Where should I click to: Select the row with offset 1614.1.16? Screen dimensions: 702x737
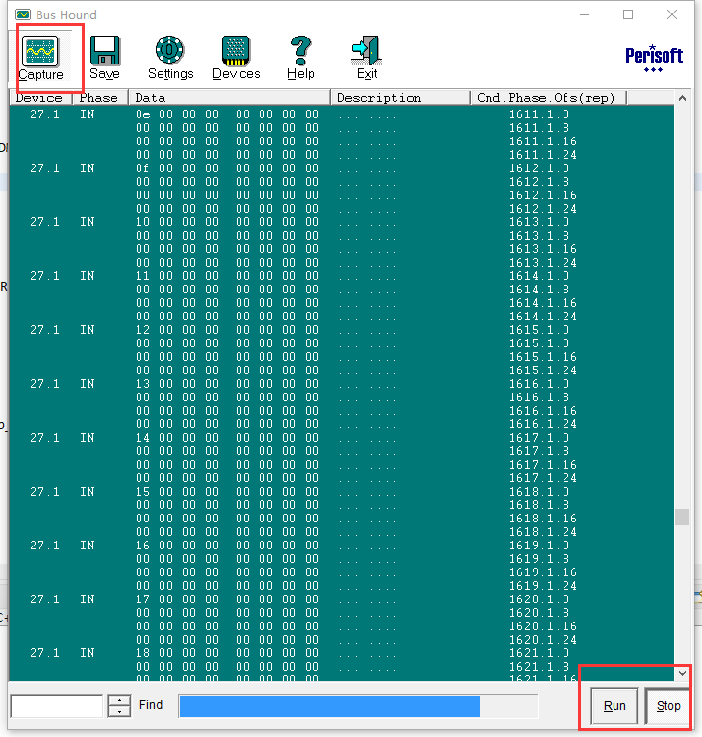tap(341, 303)
